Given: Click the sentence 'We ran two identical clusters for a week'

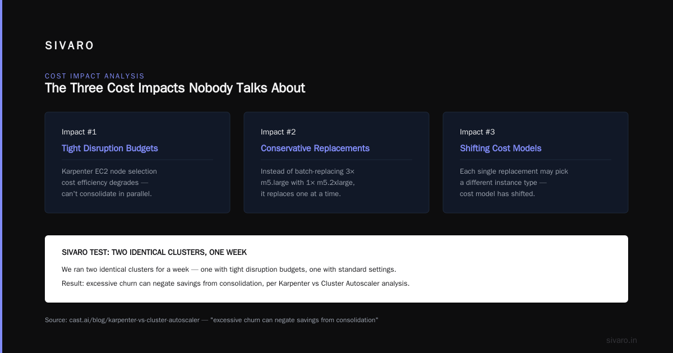Looking at the screenshot, I should click(229, 270).
